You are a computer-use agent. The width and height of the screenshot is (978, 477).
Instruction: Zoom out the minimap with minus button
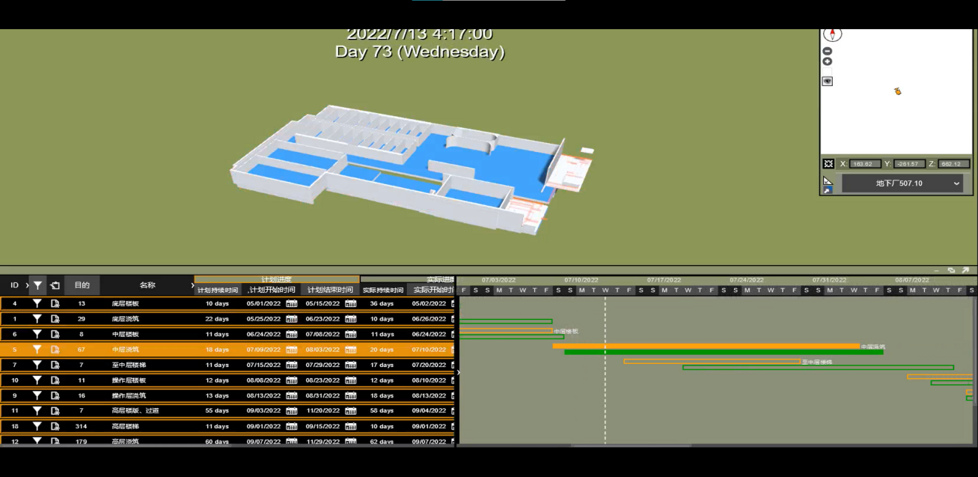point(828,52)
